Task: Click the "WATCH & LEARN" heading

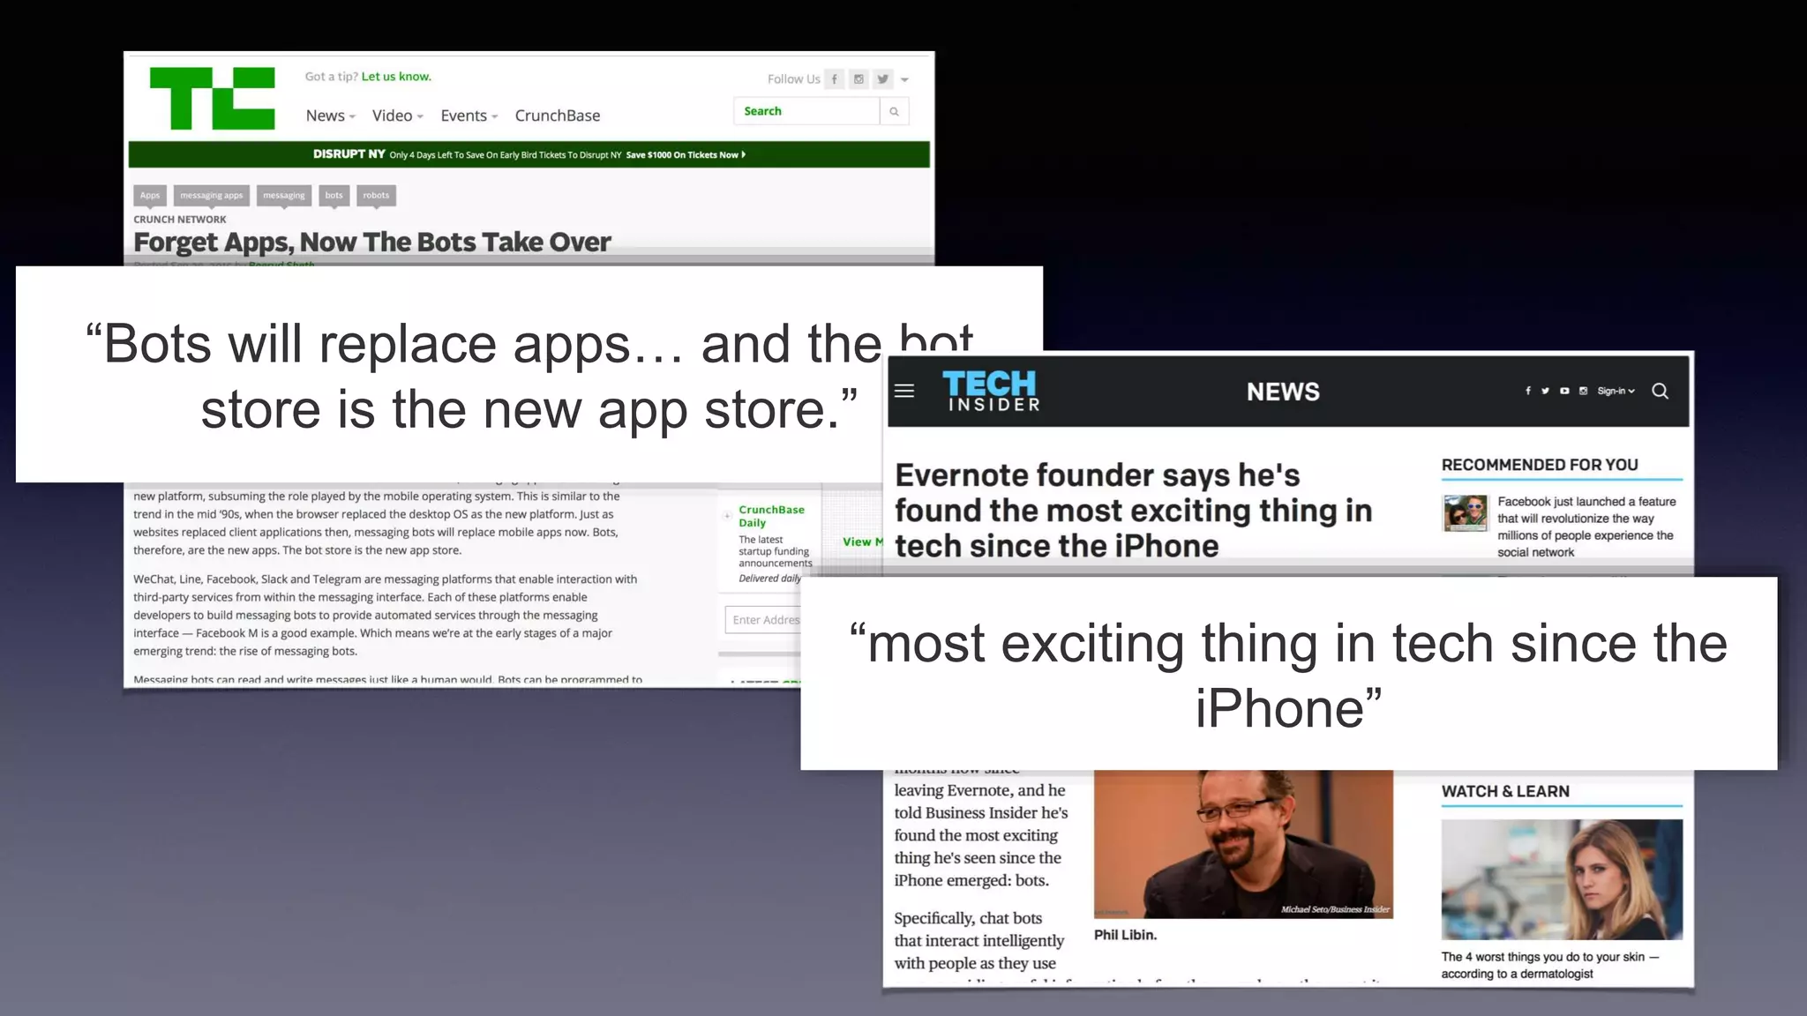Action: click(1505, 791)
